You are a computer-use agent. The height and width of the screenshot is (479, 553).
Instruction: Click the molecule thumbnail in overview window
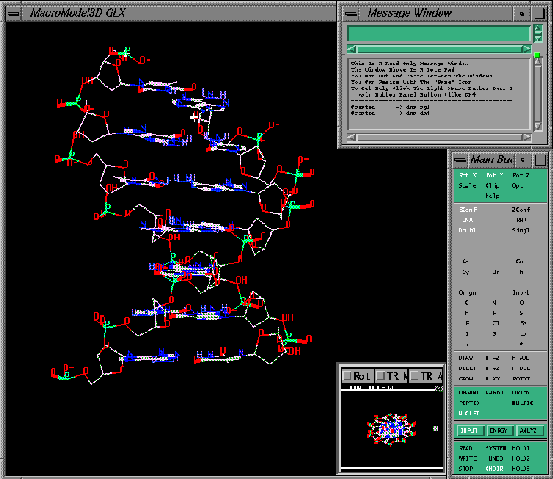coord(392,429)
